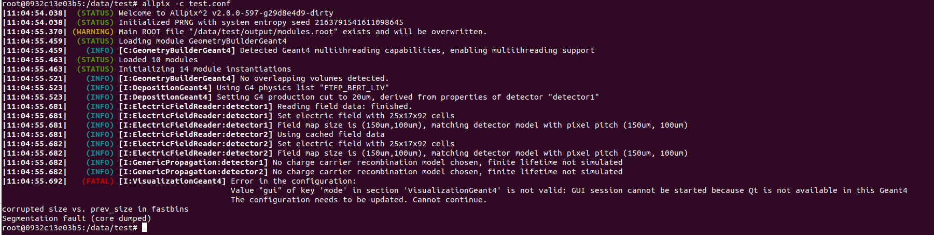Screen dimensions: 934x235
Task: Click the "/data/test/output/modules.root" file path
Action: coord(268,32)
